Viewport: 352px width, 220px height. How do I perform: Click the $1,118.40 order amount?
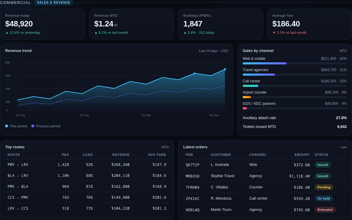[299, 176]
